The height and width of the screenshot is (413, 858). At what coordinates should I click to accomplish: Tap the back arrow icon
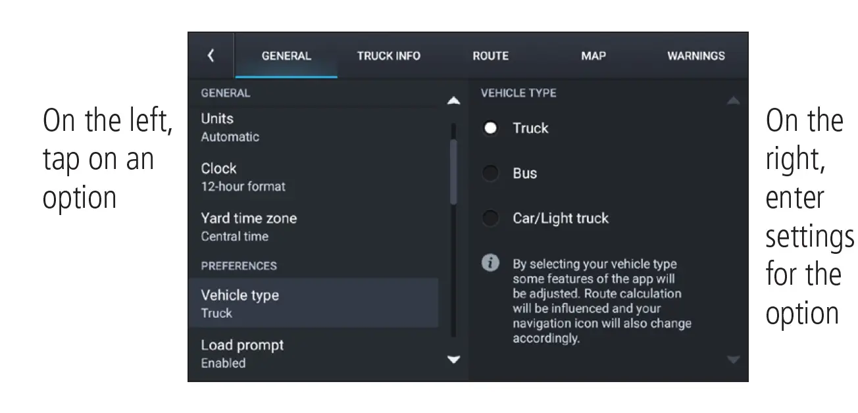pyautogui.click(x=211, y=56)
